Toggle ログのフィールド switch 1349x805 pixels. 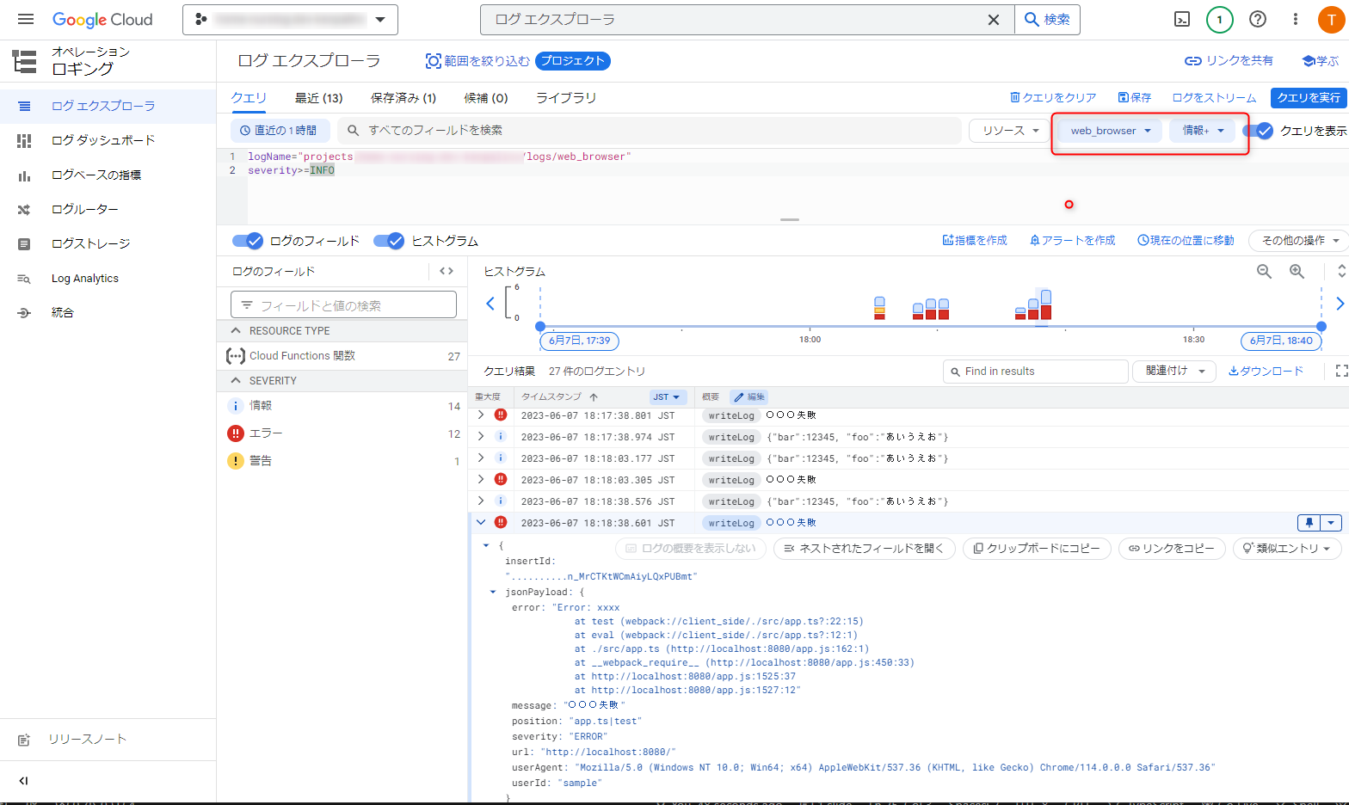248,241
